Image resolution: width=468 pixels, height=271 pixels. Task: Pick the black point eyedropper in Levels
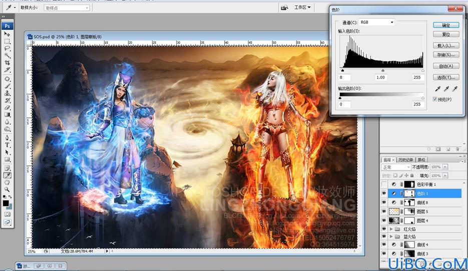point(437,89)
